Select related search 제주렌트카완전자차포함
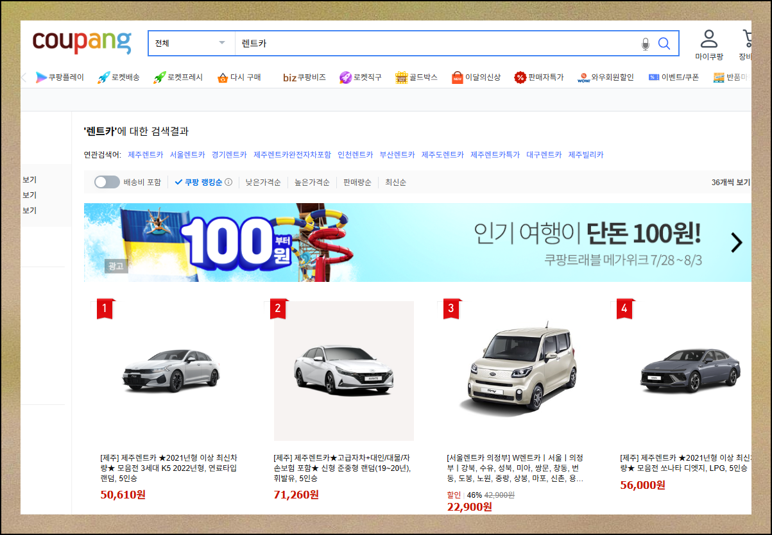 (292, 155)
